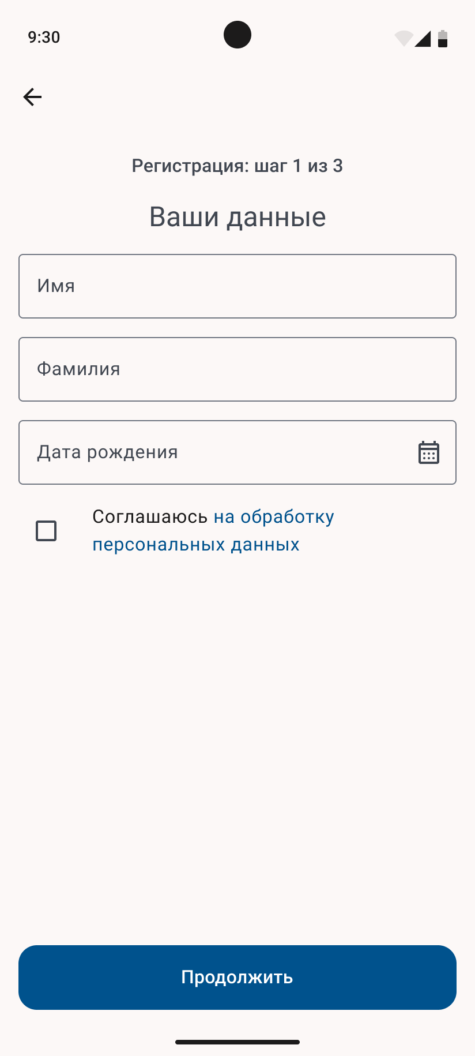Viewport: 475px width, 1056px height.
Task: Tap the "Дата рождения" placeholder text
Action: coord(108,452)
